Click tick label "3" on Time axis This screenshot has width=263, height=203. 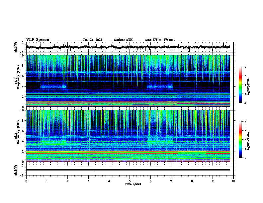88,181
